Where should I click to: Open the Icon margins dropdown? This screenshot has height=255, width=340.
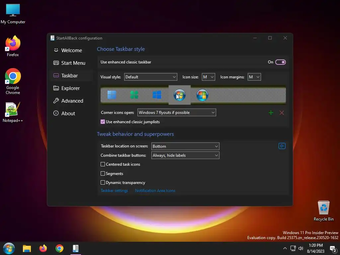click(x=254, y=77)
